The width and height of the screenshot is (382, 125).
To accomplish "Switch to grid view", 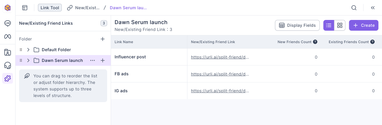I will coord(340,25).
